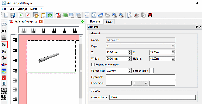Open the Border color swatch
Viewport: 202px width, 104px height.
tap(151, 71)
